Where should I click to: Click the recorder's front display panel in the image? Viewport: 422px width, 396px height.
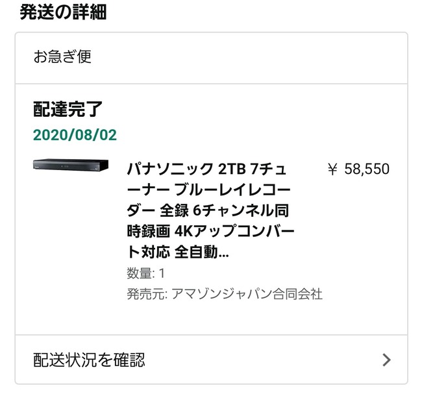65,167
